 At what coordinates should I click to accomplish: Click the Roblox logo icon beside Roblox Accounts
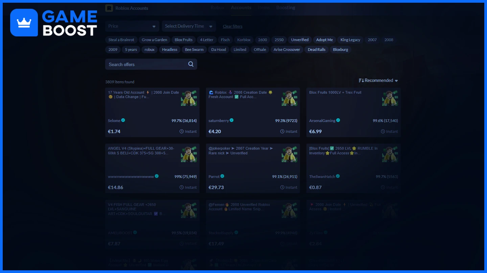click(109, 8)
